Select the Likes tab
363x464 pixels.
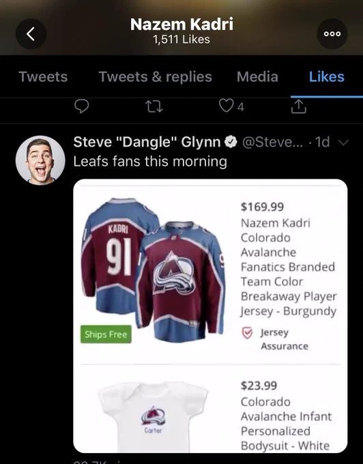coord(327,76)
